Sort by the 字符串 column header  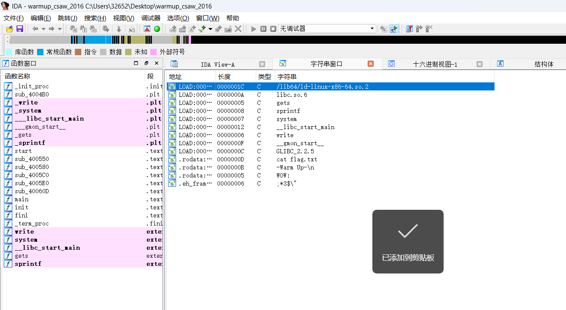(x=385, y=77)
